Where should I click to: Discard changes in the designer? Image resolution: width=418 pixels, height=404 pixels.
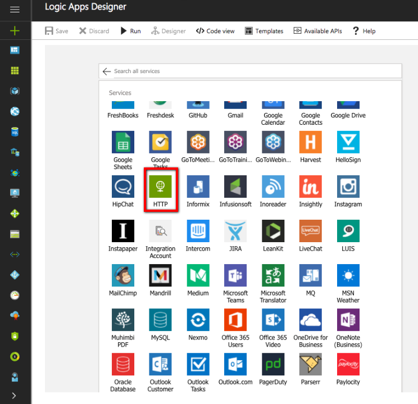(94, 31)
